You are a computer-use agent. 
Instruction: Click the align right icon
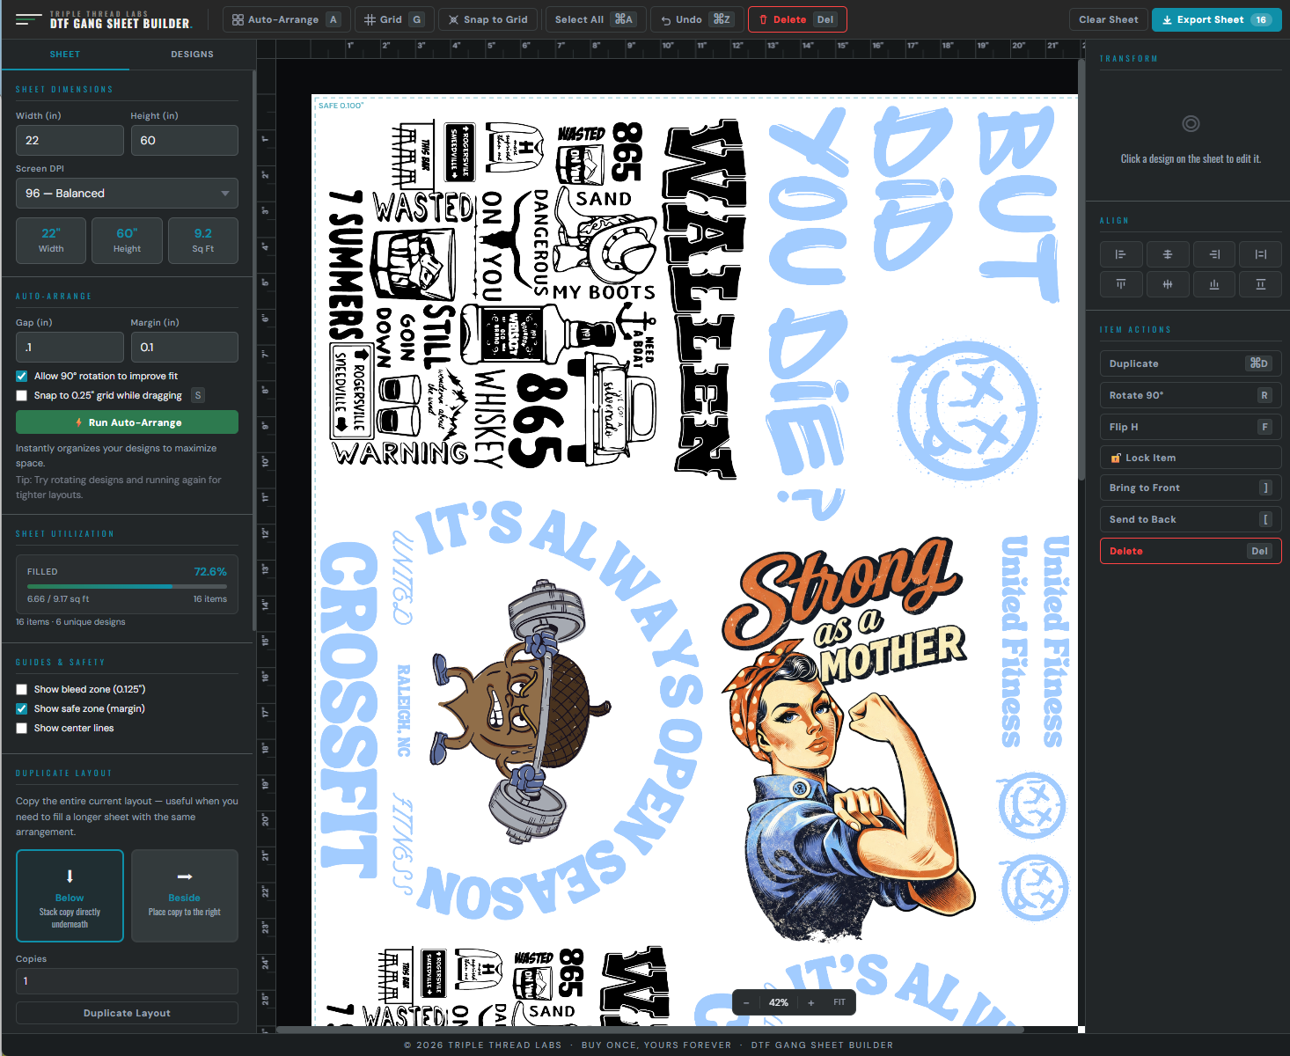point(1214,254)
